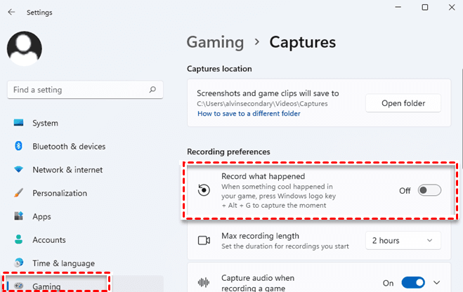The image size is (463, 292).
Task: Click the user profile avatar
Action: tap(25, 49)
